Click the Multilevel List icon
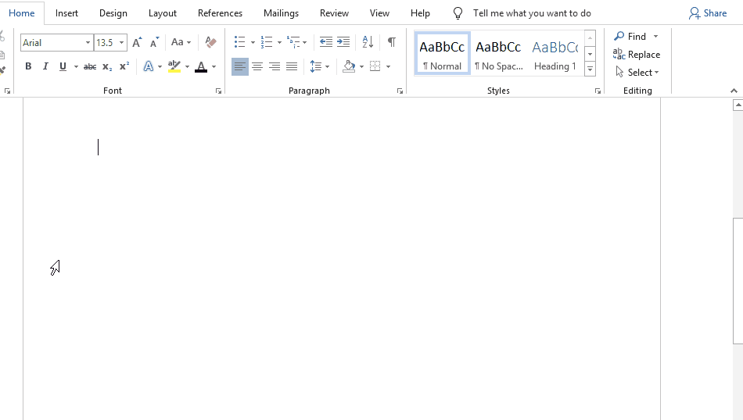Viewport: 743px width, 420px height. [x=293, y=42]
